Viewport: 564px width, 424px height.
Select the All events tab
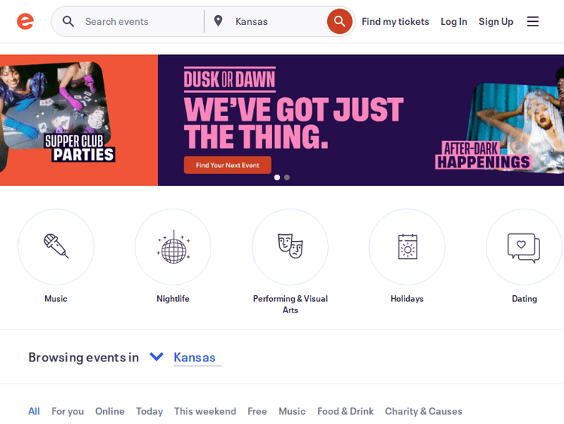[x=34, y=411]
